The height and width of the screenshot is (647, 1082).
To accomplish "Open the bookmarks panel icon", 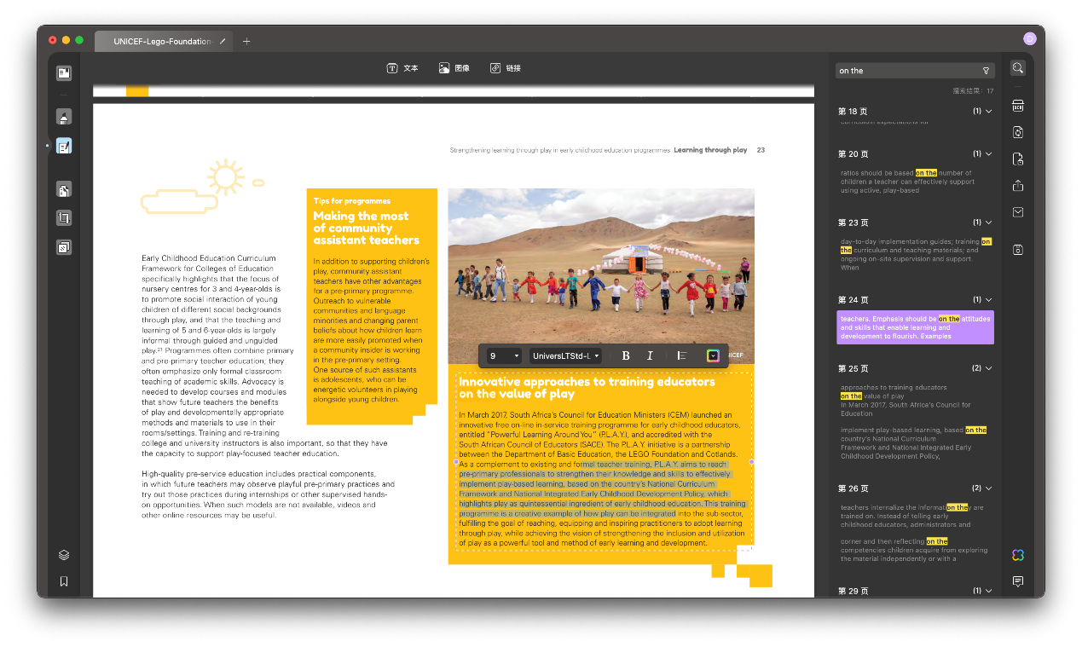I will tap(64, 581).
